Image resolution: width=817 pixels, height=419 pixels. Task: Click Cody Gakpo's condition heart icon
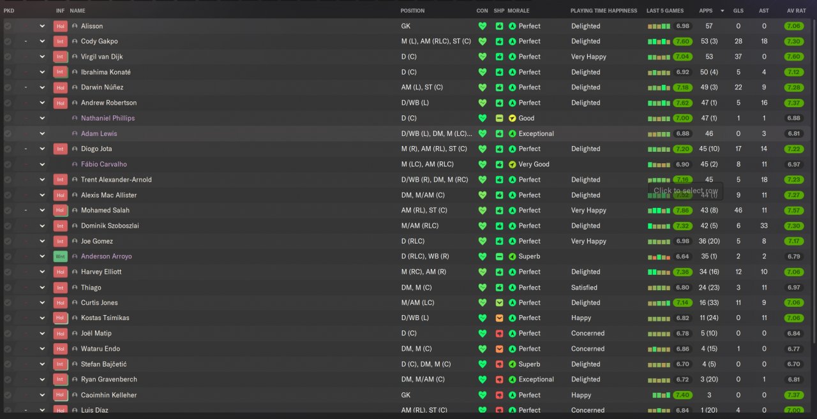[x=483, y=41]
